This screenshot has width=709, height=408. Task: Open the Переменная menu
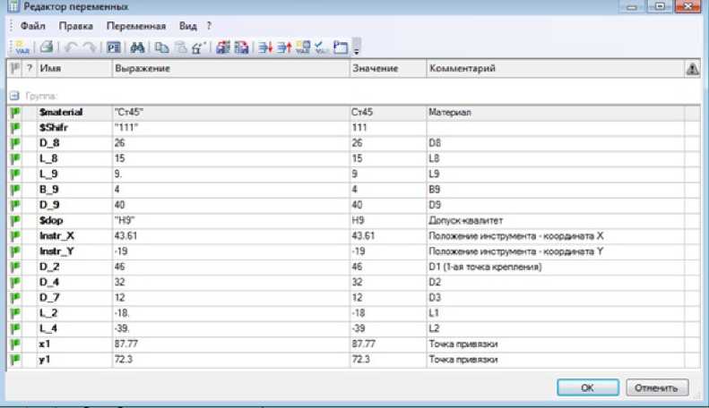pyautogui.click(x=135, y=26)
